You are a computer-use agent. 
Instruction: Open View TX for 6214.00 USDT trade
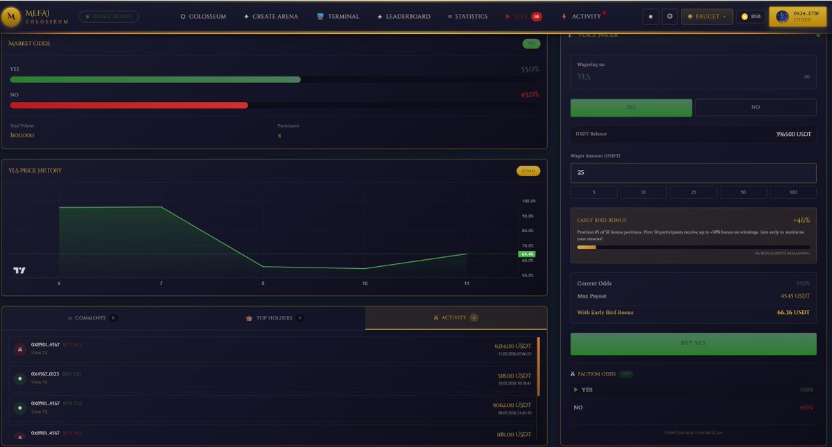tap(39, 353)
